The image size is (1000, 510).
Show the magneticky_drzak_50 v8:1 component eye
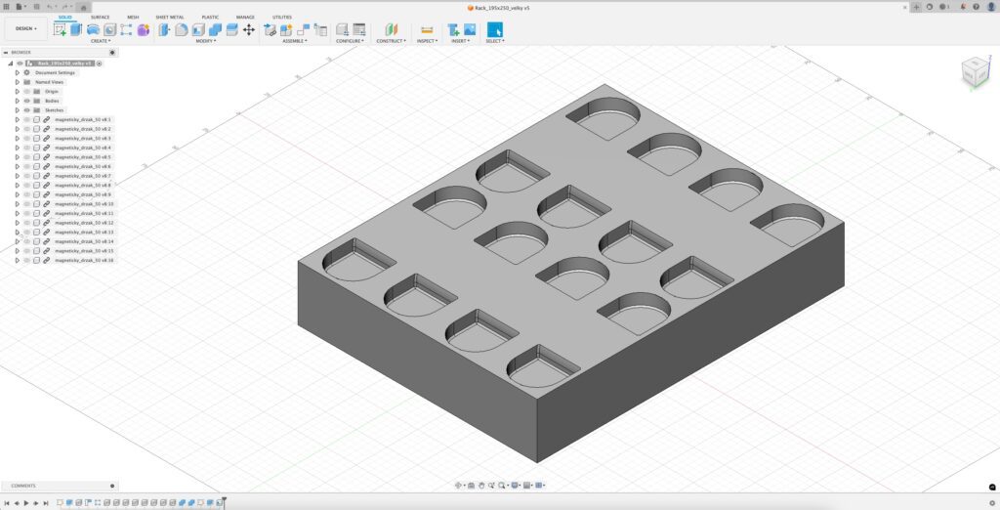click(26, 119)
